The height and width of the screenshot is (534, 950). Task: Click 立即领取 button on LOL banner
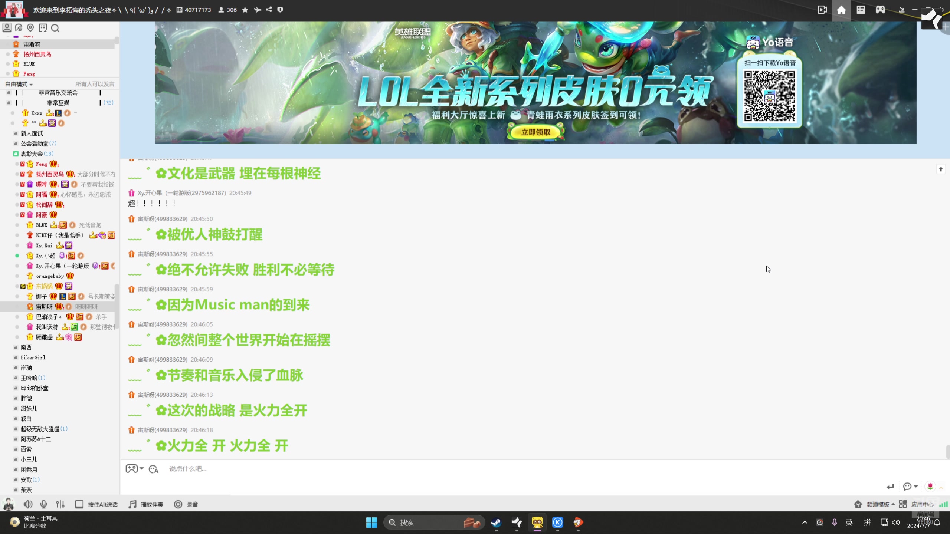click(x=536, y=132)
